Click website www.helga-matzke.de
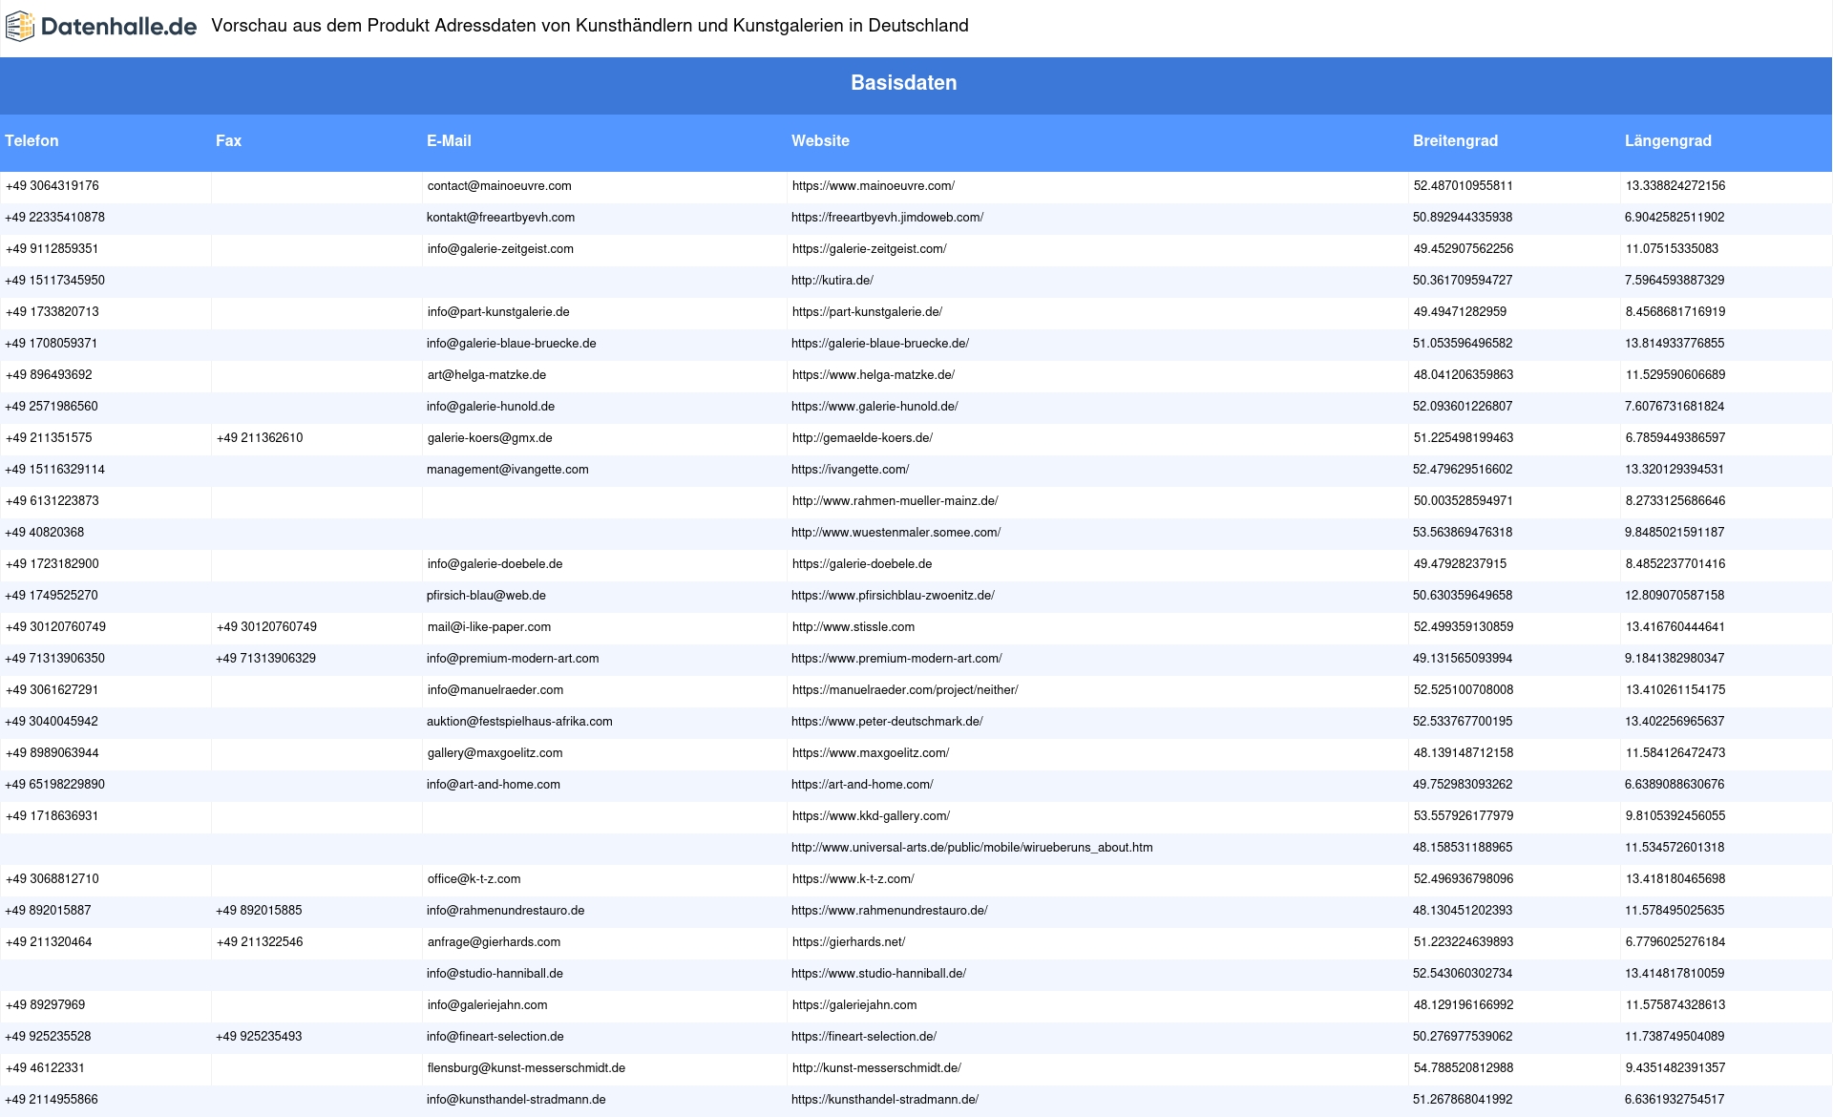This screenshot has height=1117, width=1833. coord(873,375)
